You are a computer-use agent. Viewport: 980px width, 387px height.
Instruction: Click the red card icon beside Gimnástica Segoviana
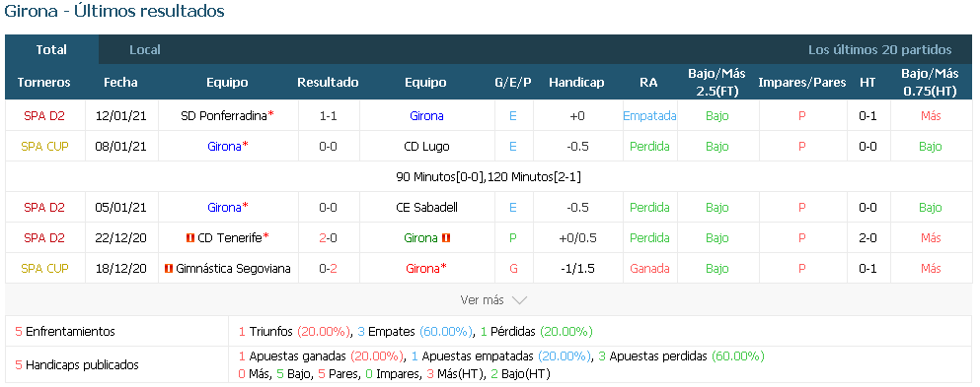point(169,269)
